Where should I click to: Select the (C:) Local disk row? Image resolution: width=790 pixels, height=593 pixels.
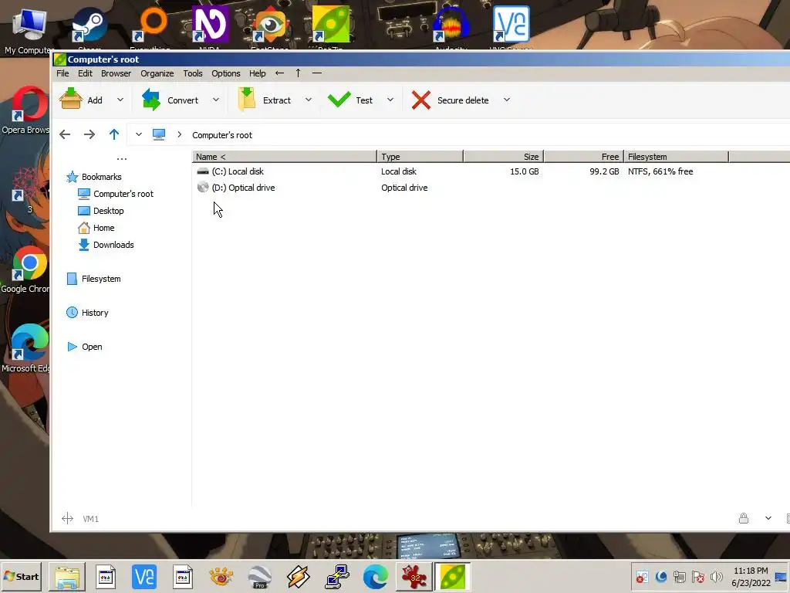(490, 171)
